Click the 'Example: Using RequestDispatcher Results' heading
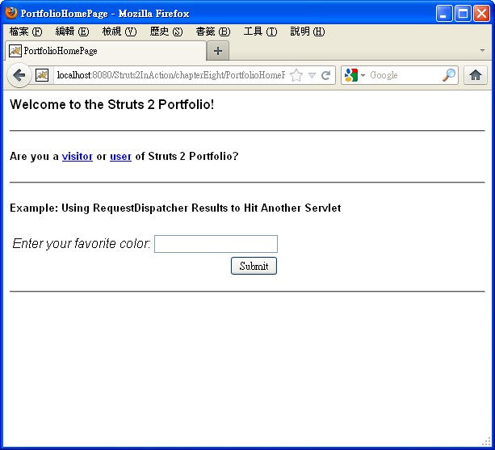 [175, 208]
